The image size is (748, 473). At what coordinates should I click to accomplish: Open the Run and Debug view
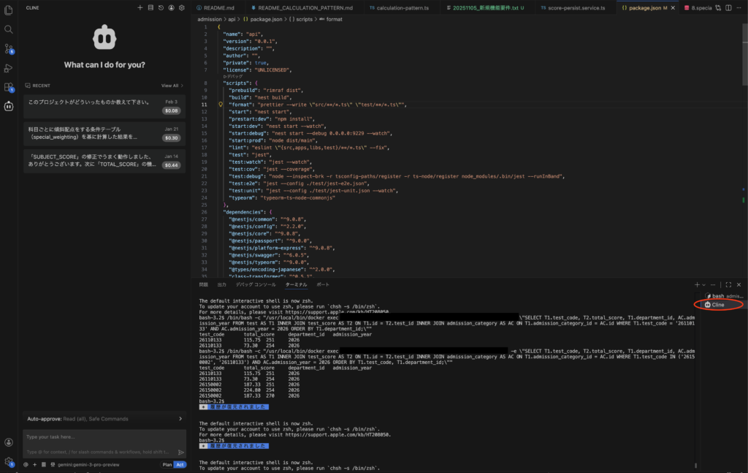point(9,68)
